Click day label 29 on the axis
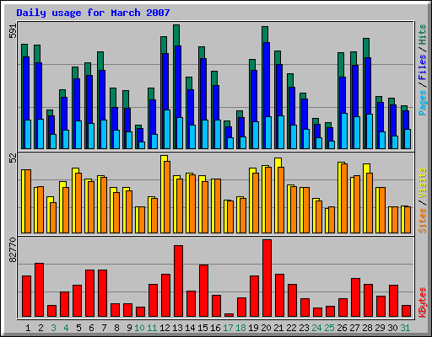The image size is (432, 337). click(380, 328)
